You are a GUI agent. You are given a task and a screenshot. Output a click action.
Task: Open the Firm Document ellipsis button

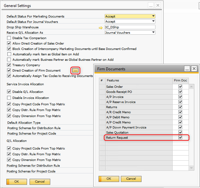(75, 70)
